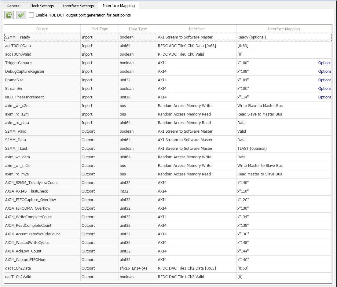Viewport: 337px width, 287px height.
Task: Open Options for NCO_PhaseIncrement
Action: coord(324,97)
